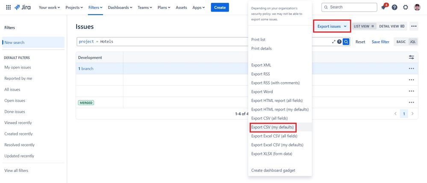Open the Assets link in the navbar
Viewport: 427px width, 183px height.
click(x=181, y=8)
